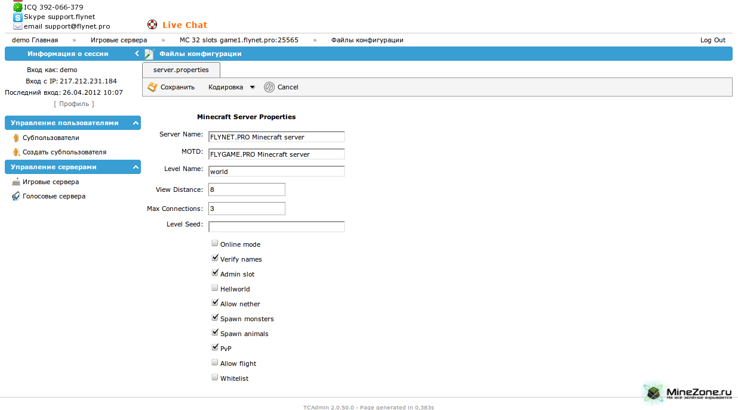Collapse the Управление пользователями panel
Image resolution: width=738 pixels, height=410 pixels.
(136, 123)
